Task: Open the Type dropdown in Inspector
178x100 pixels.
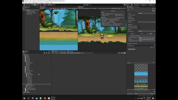Action: 147,13
